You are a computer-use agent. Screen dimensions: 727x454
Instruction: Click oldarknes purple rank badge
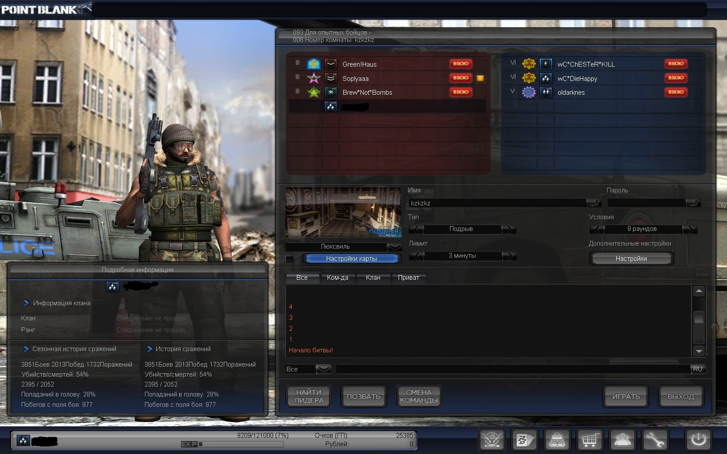(528, 92)
